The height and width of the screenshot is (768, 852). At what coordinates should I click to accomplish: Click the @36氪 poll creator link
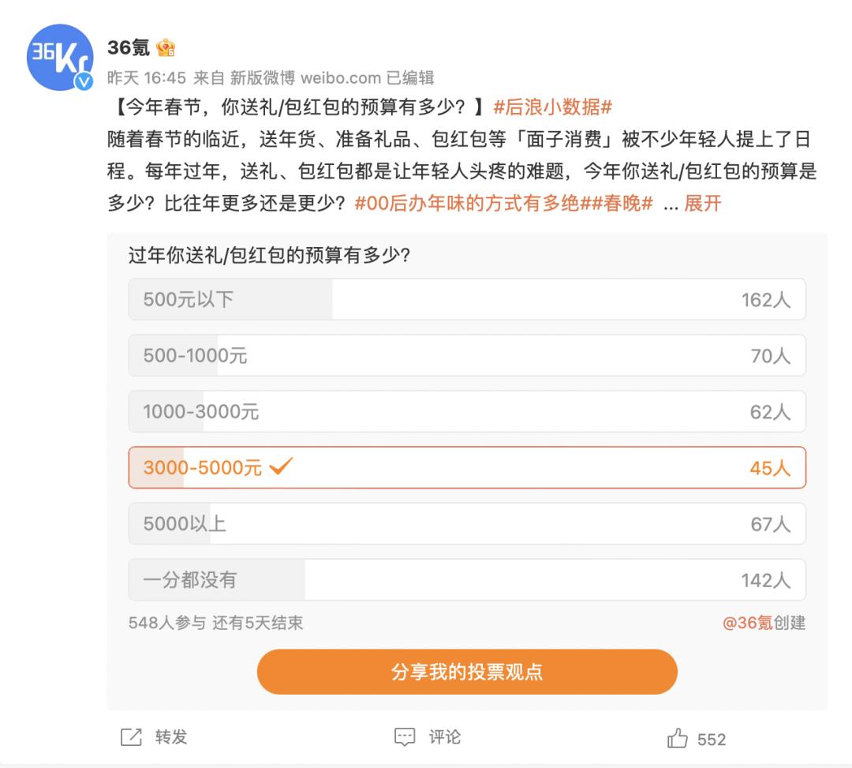748,623
